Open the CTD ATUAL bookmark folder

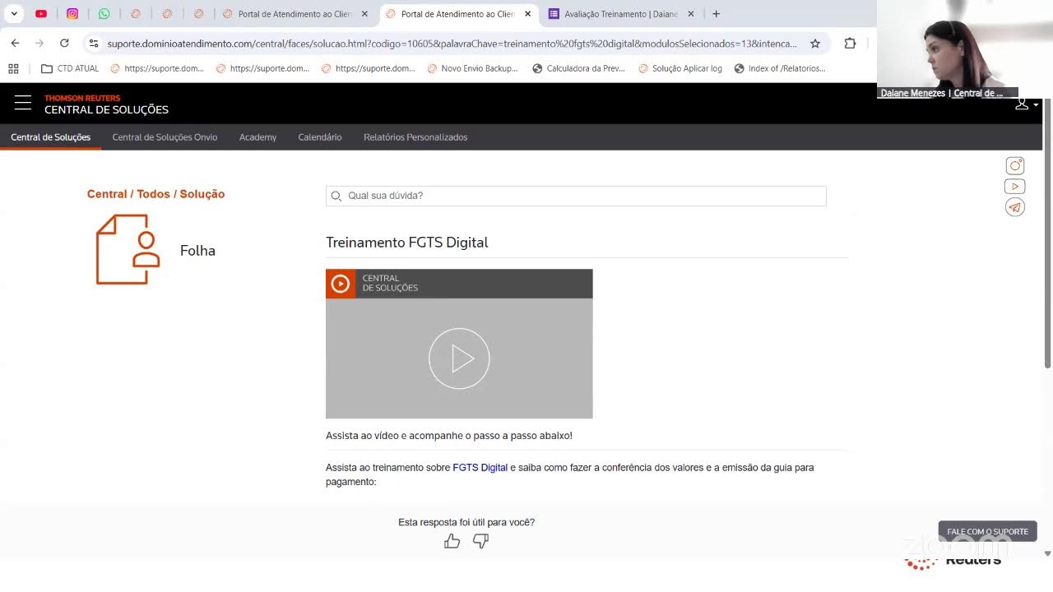click(70, 68)
